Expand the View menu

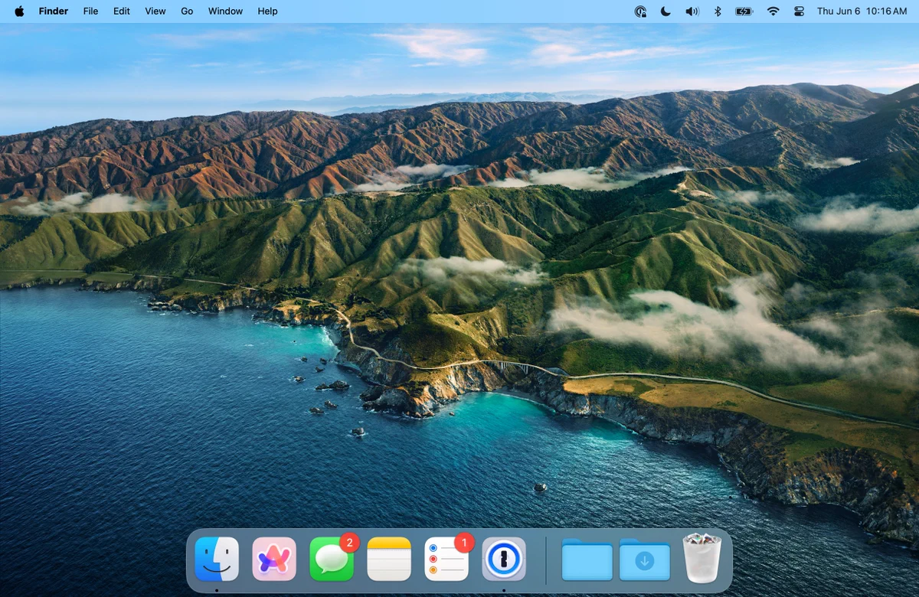coord(155,11)
